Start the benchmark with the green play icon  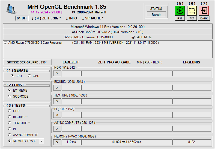point(180,11)
